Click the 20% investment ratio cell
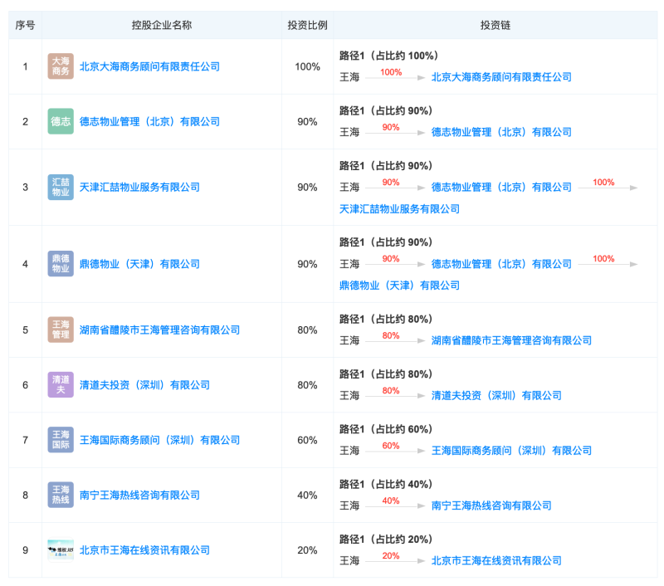 click(307, 550)
